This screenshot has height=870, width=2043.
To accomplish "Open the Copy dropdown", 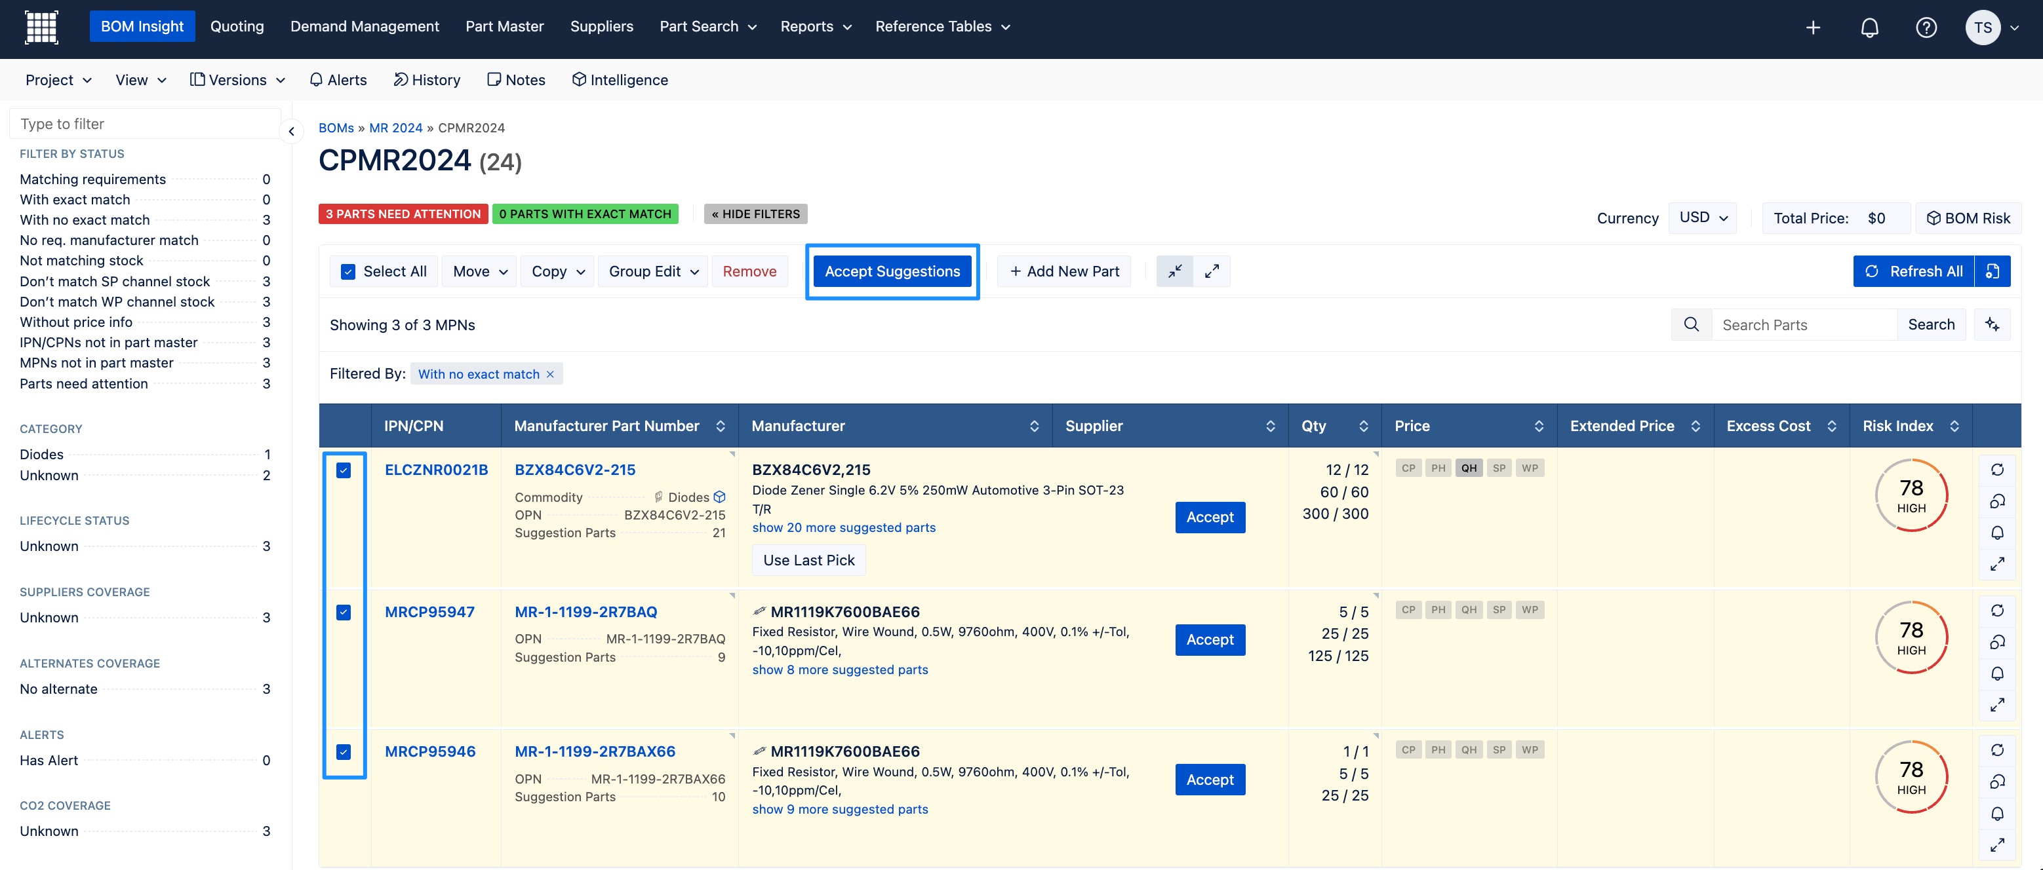I will [x=557, y=272].
